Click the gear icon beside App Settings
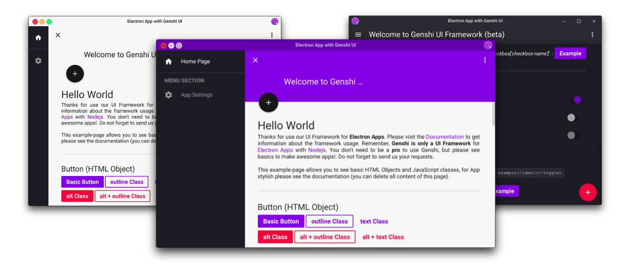This screenshot has width=633, height=272. tap(169, 95)
